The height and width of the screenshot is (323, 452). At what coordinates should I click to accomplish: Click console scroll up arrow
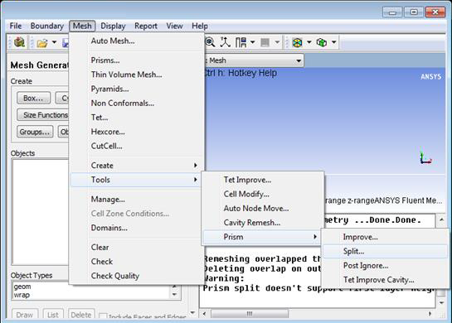pos(441,219)
